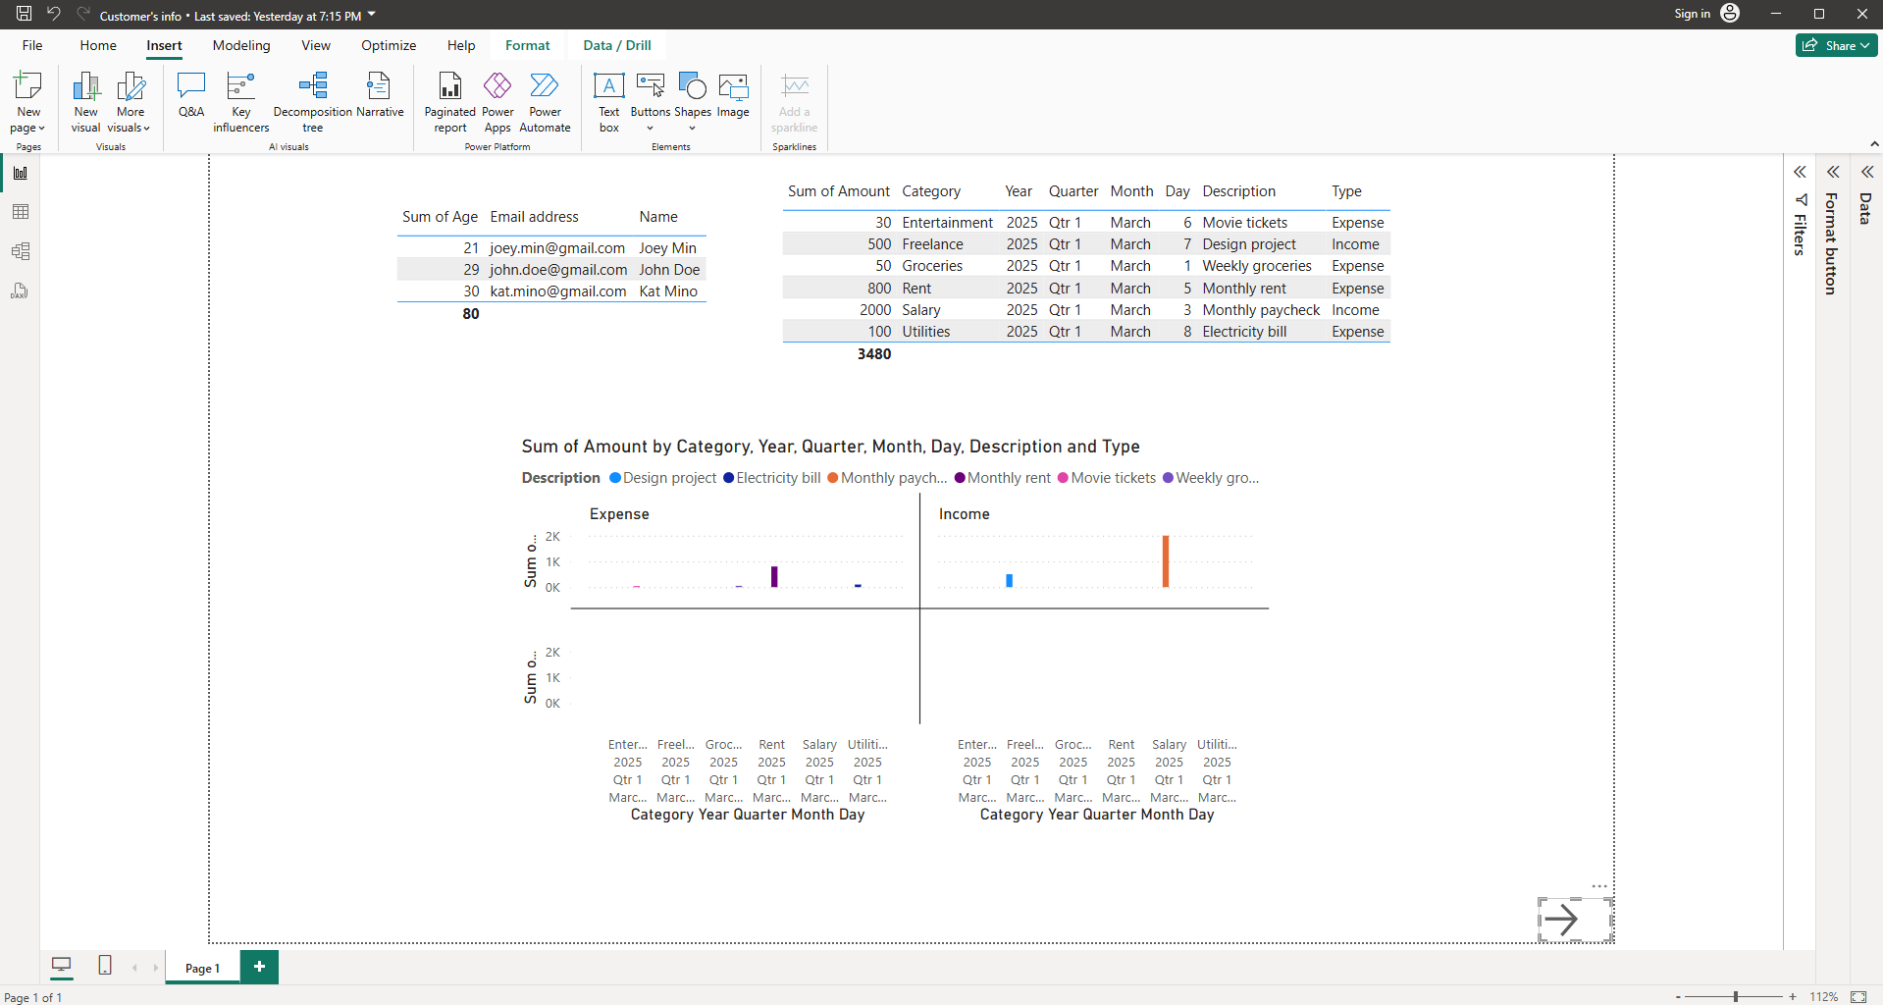Insert a Key influencers visual
The image size is (1883, 1005).
coord(240,101)
